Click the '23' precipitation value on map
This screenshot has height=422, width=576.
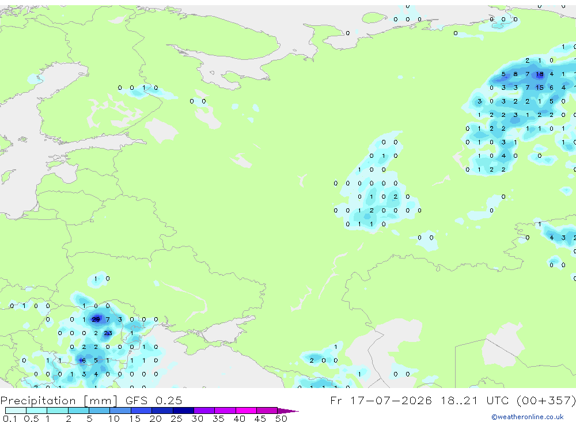click(108, 333)
